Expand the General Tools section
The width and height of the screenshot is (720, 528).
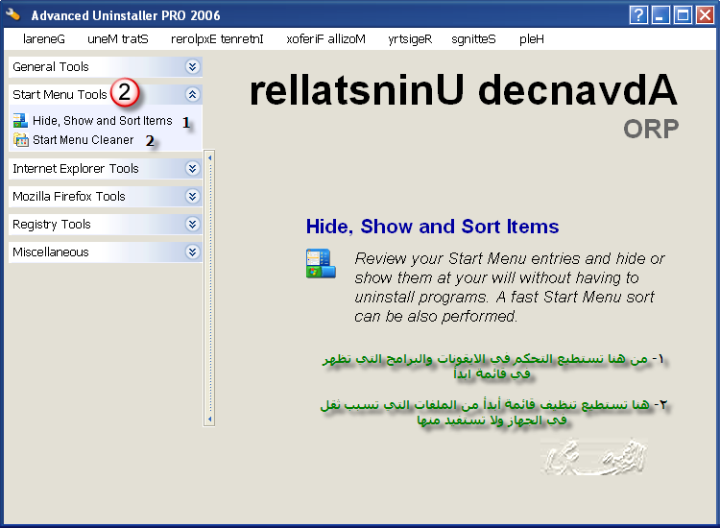[x=192, y=66]
